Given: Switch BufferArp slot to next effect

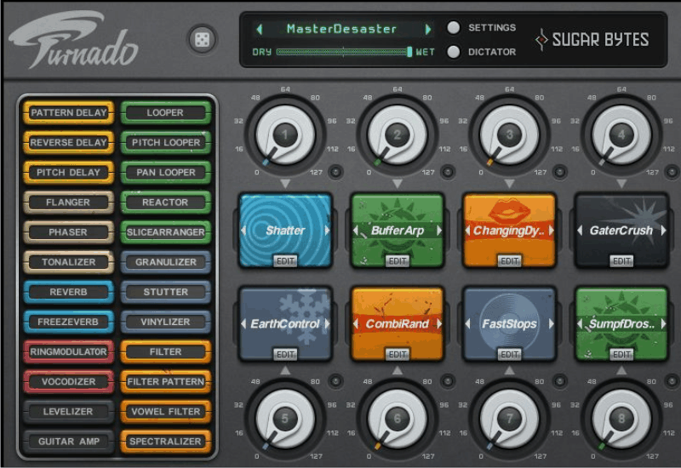Looking at the screenshot, I should coord(439,231).
